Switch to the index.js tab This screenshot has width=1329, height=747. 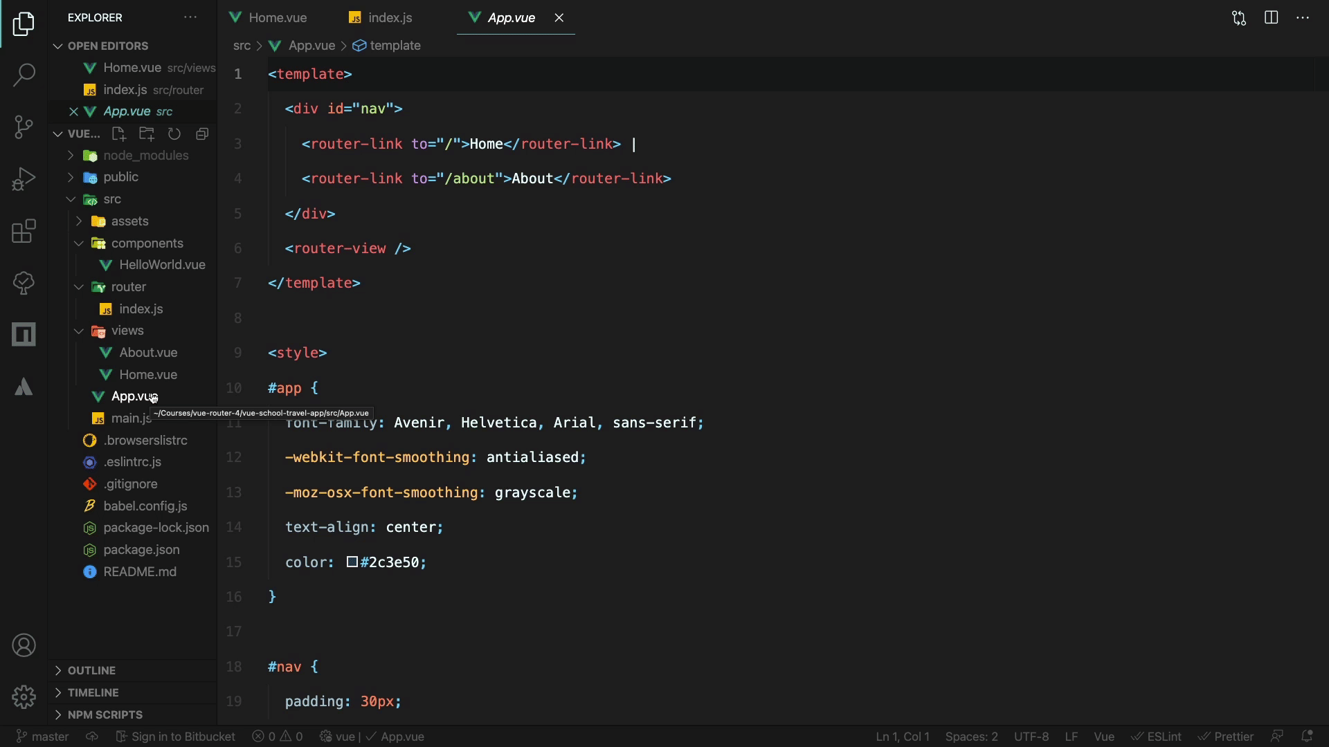pos(390,18)
